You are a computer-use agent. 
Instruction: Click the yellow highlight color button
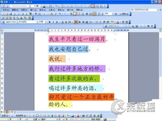(112, 22)
